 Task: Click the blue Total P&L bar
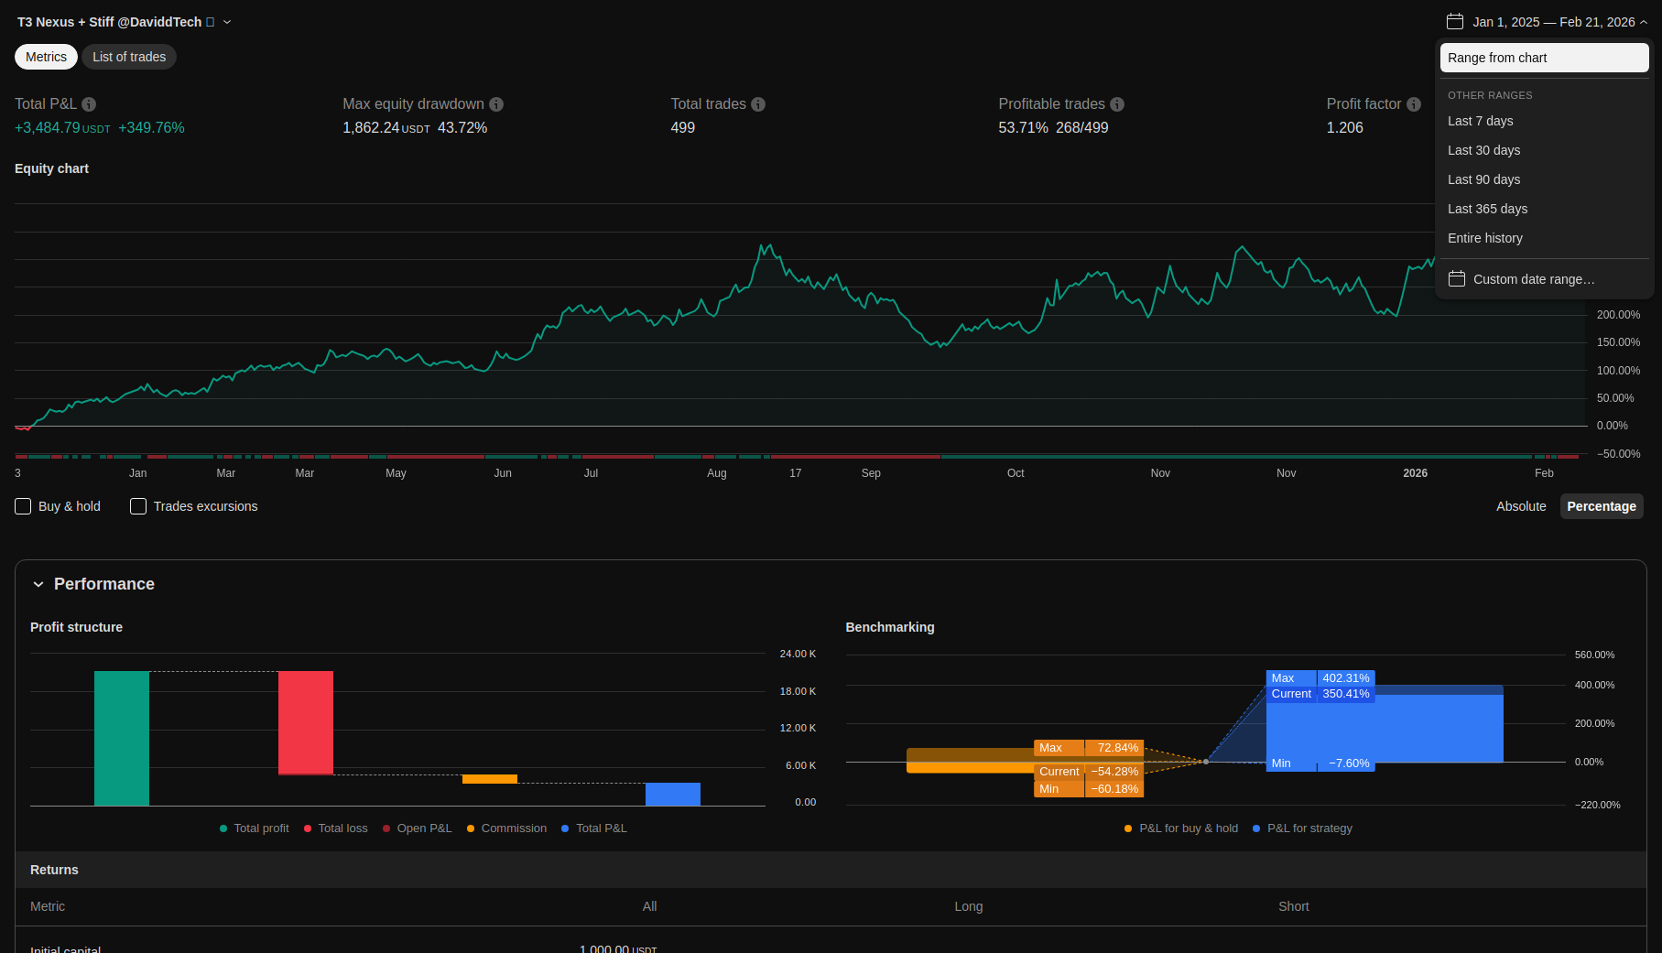pyautogui.click(x=672, y=794)
